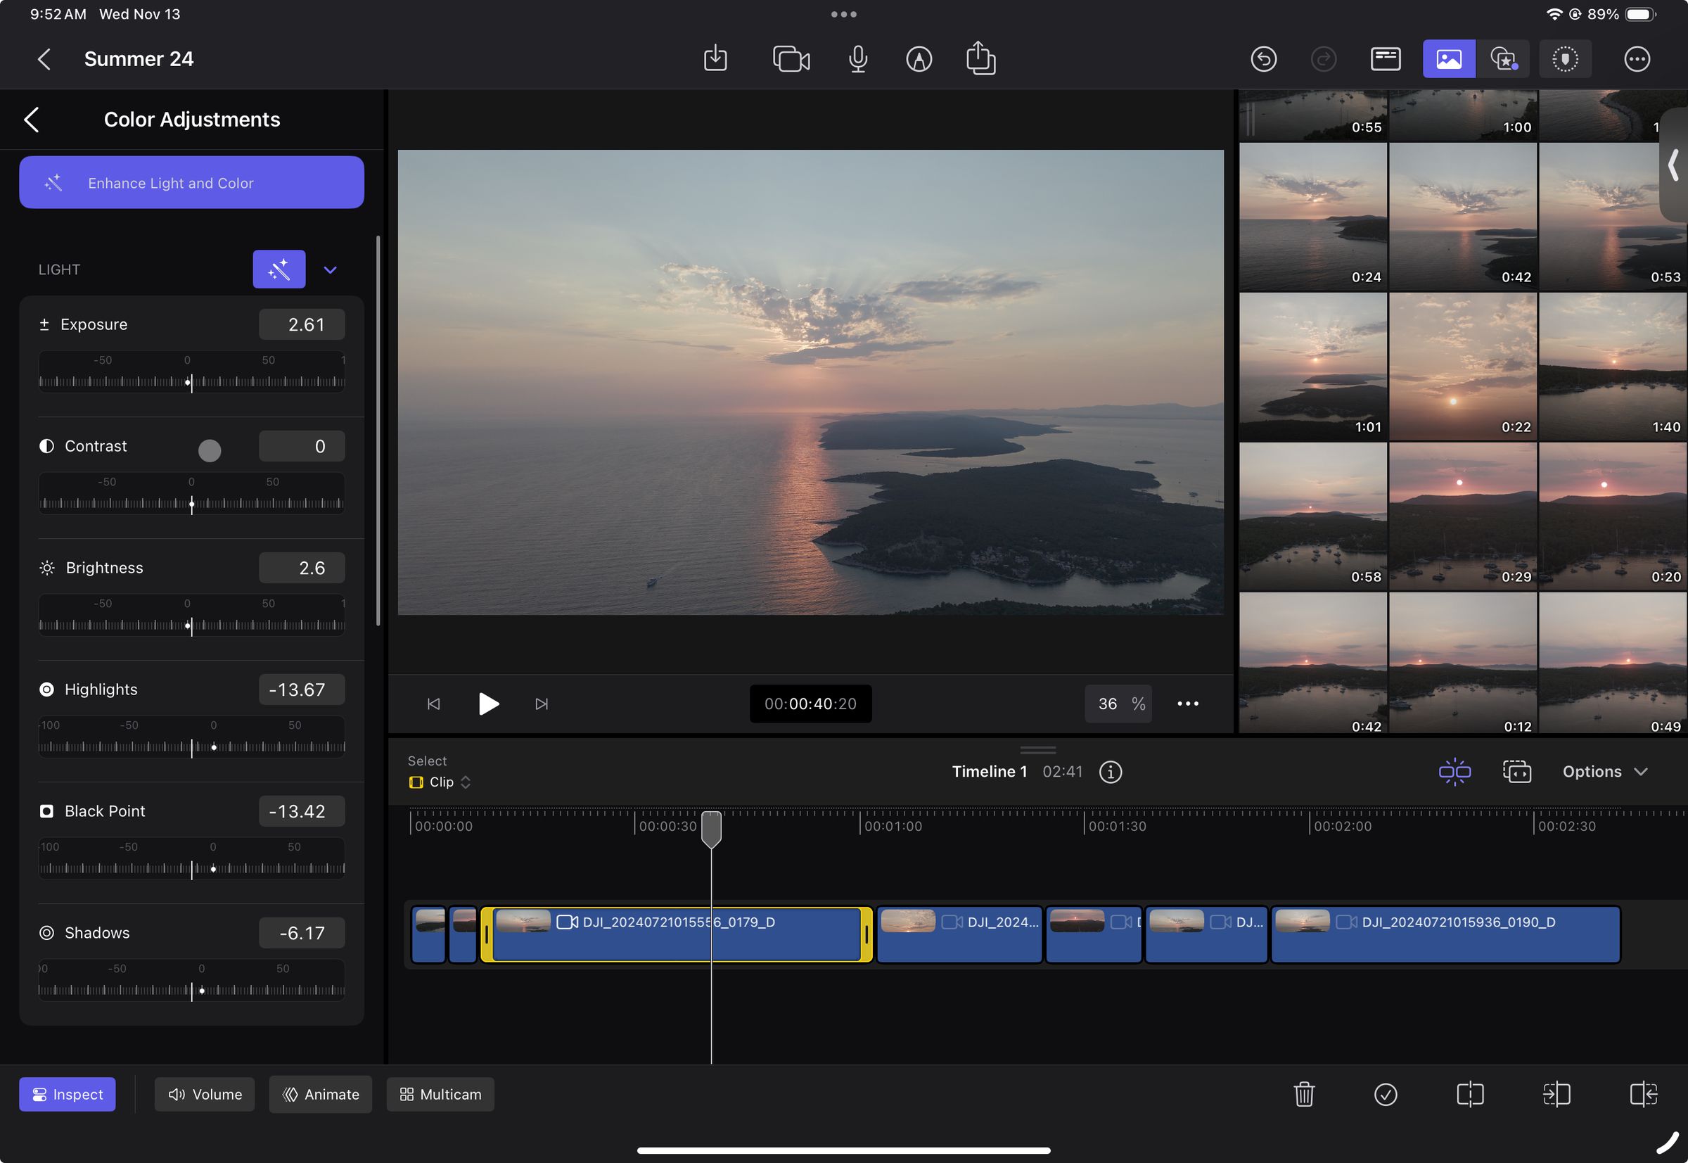Screen dimensions: 1688x1163
Task: Click the split clip icon
Action: click(1469, 1094)
